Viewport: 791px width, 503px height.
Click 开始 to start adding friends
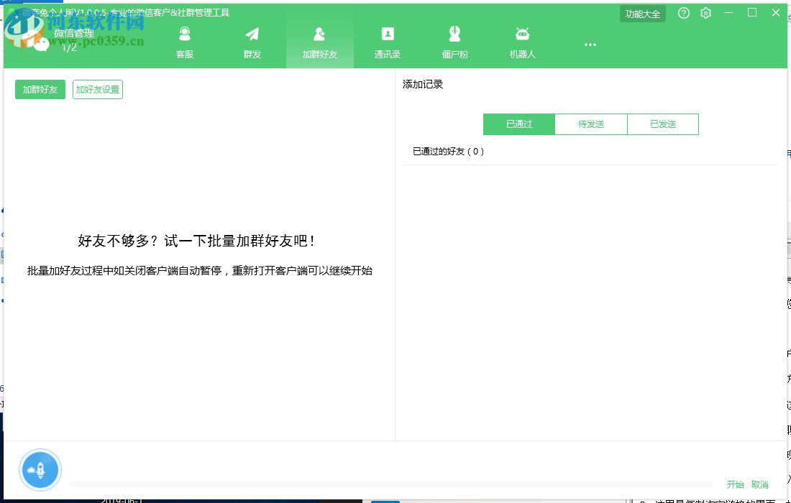(x=735, y=484)
